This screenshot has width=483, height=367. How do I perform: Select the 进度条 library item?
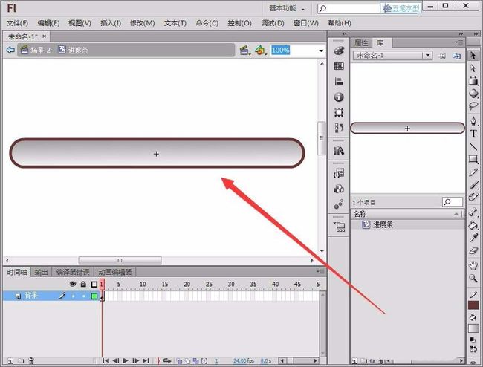coord(407,225)
